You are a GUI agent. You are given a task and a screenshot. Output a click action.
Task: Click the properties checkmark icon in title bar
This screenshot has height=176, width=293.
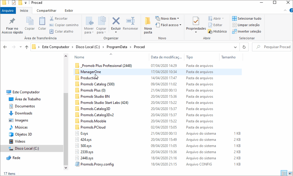[14, 3]
